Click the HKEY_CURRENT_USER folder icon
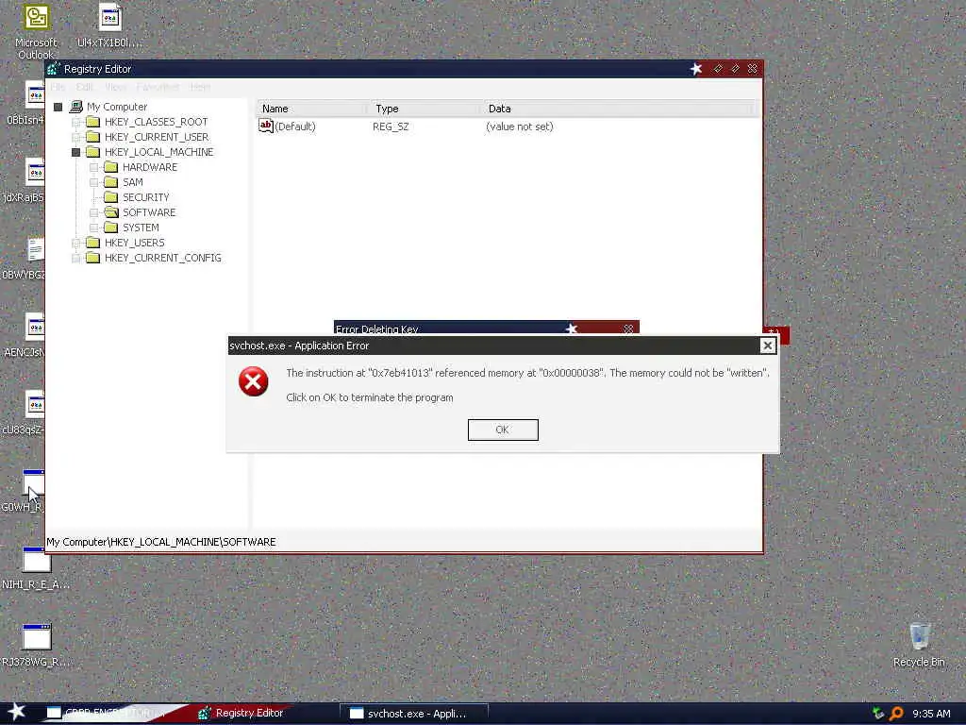966x725 pixels. tap(93, 137)
